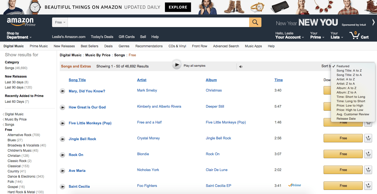Open the CDs & Vinyl tab
The image size is (377, 194).
(177, 46)
